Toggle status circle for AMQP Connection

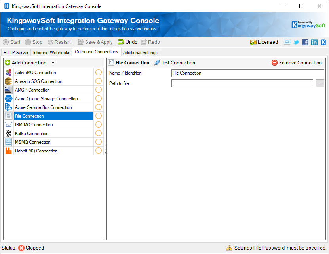[x=99, y=90]
